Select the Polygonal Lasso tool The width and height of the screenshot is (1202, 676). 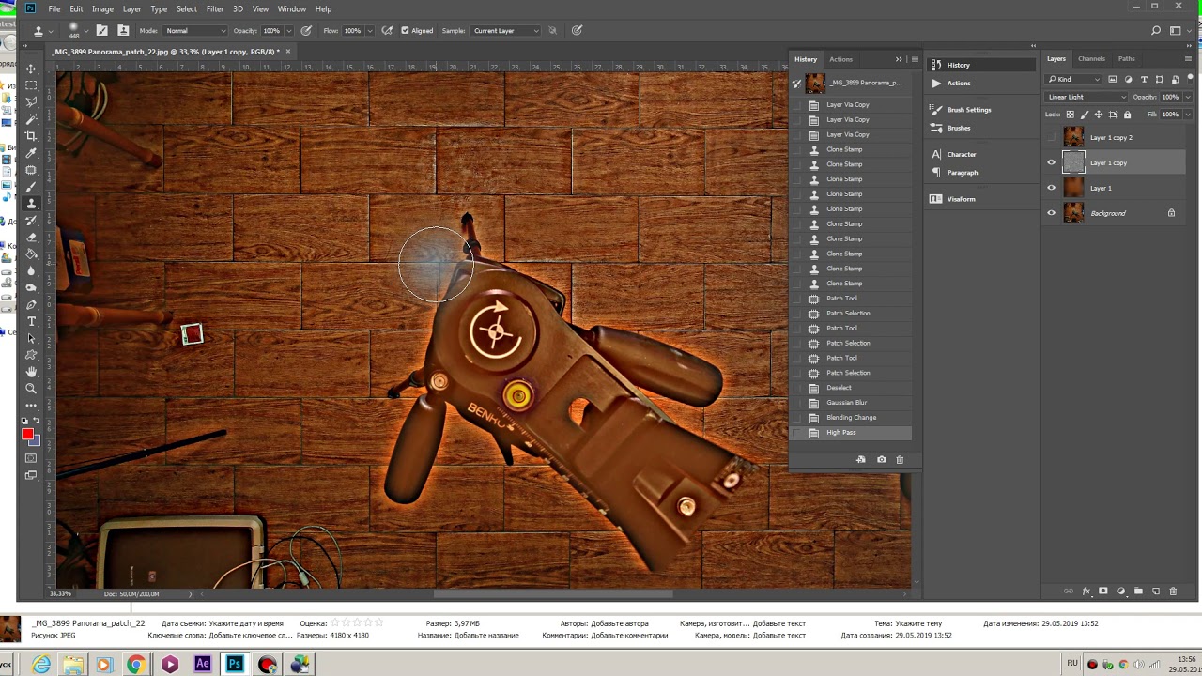[31, 102]
